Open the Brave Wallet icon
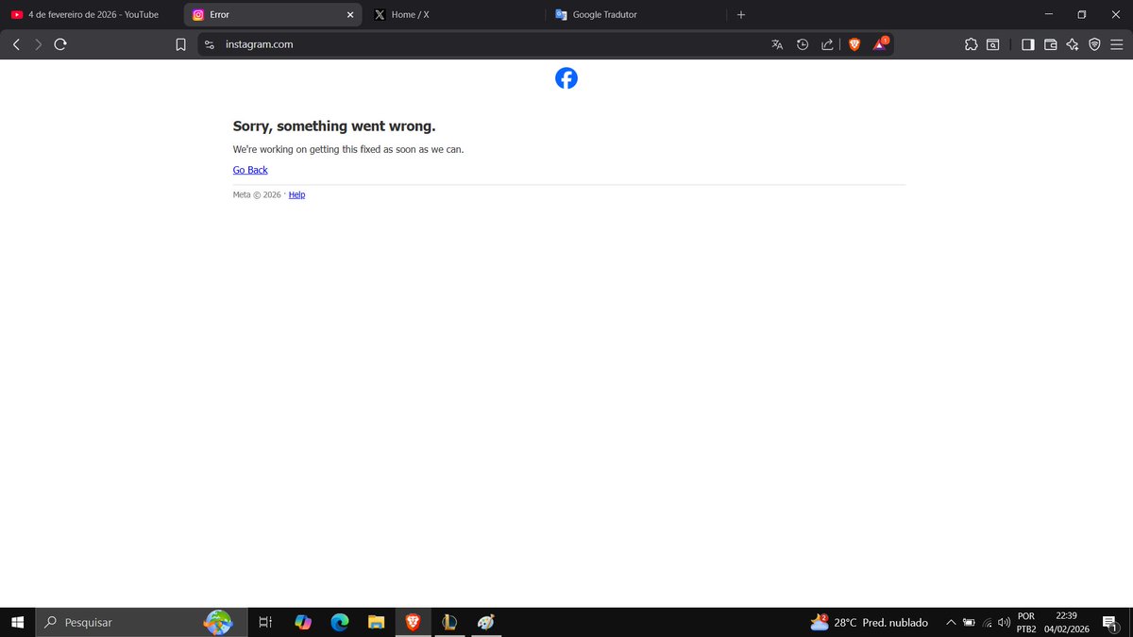This screenshot has width=1133, height=637. point(1050,44)
